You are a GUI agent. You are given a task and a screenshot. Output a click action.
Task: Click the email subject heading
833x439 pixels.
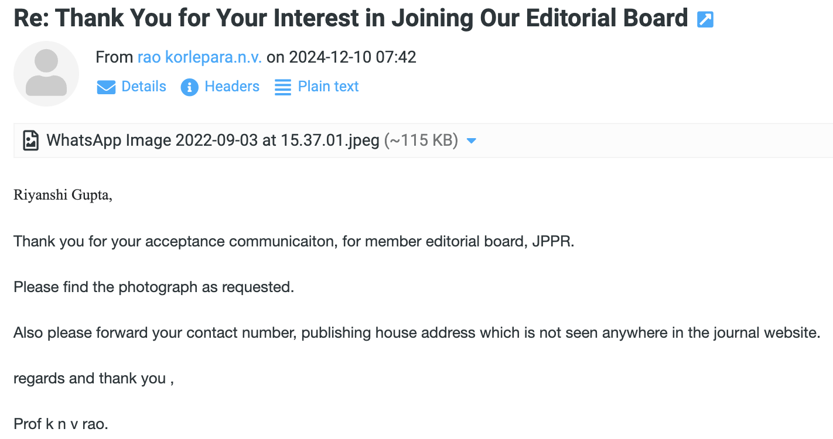[350, 19]
